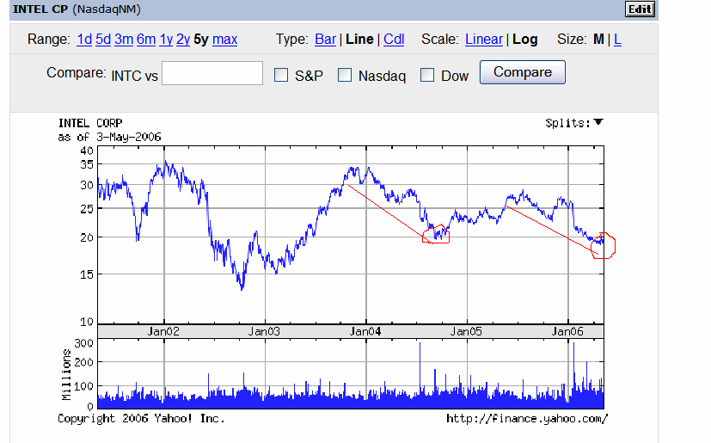Select the 5y range option
The image size is (711, 443).
coord(201,40)
